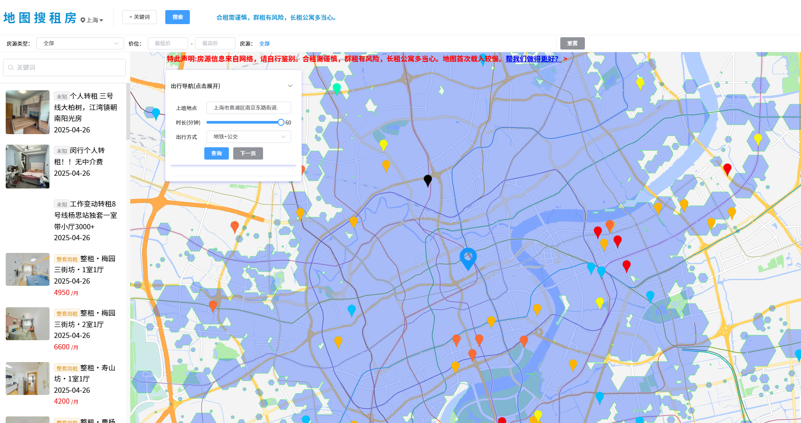Click the 未知 tag on 闵行个人转租 listing
The width and height of the screenshot is (801, 423).
coord(61,151)
